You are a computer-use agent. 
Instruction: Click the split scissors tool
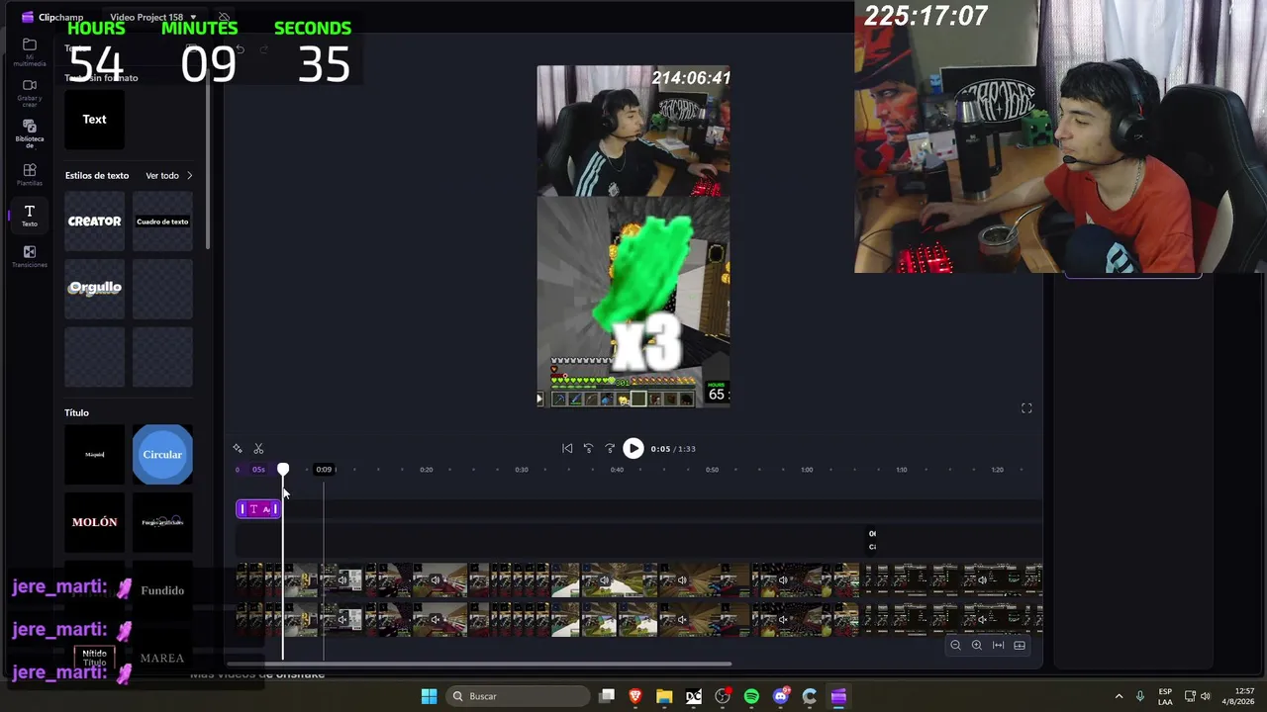258,449
